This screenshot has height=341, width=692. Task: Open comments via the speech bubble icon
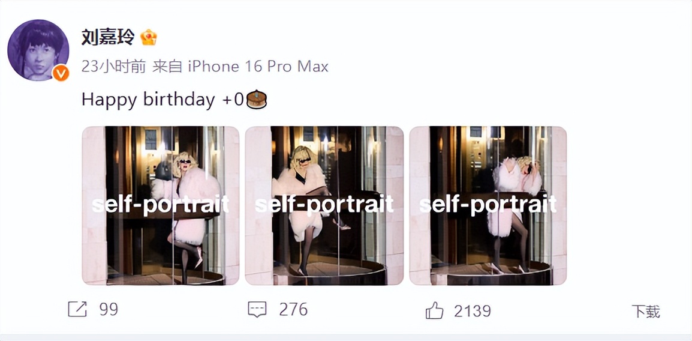(257, 310)
